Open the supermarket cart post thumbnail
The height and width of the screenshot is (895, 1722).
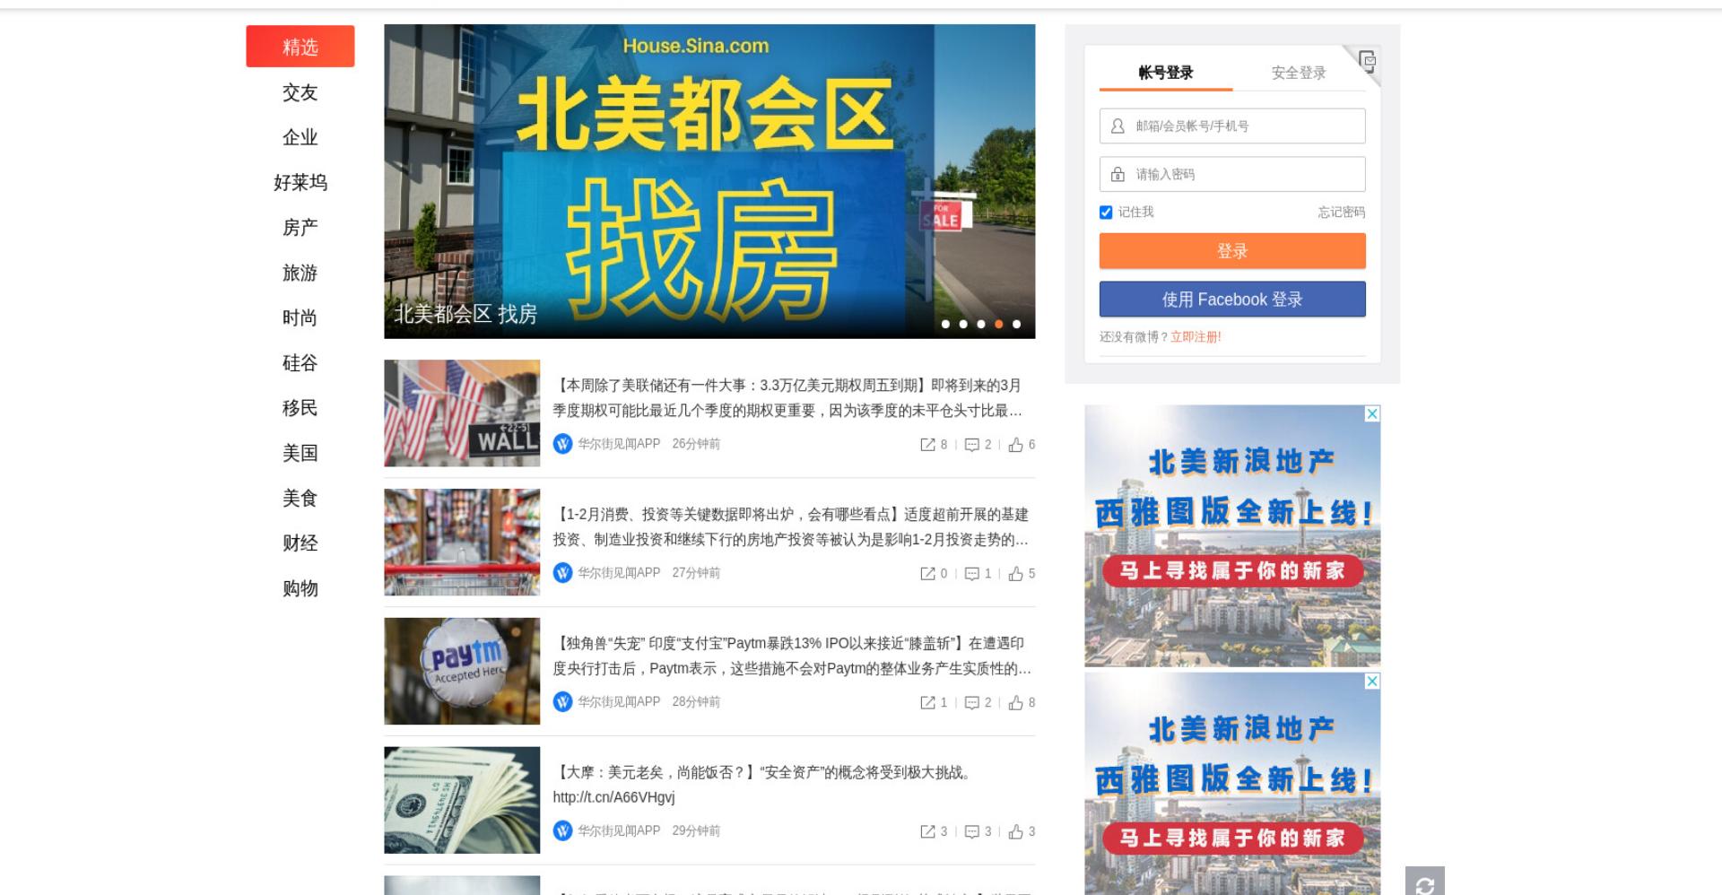(x=462, y=543)
